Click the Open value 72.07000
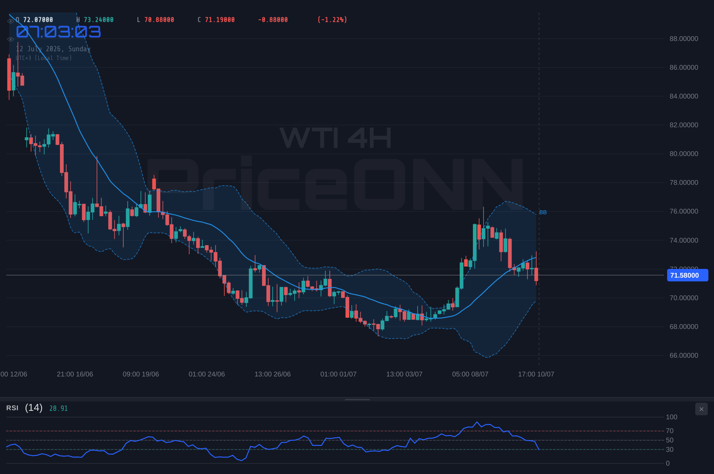Screen dimensions: 714x474 pos(38,20)
